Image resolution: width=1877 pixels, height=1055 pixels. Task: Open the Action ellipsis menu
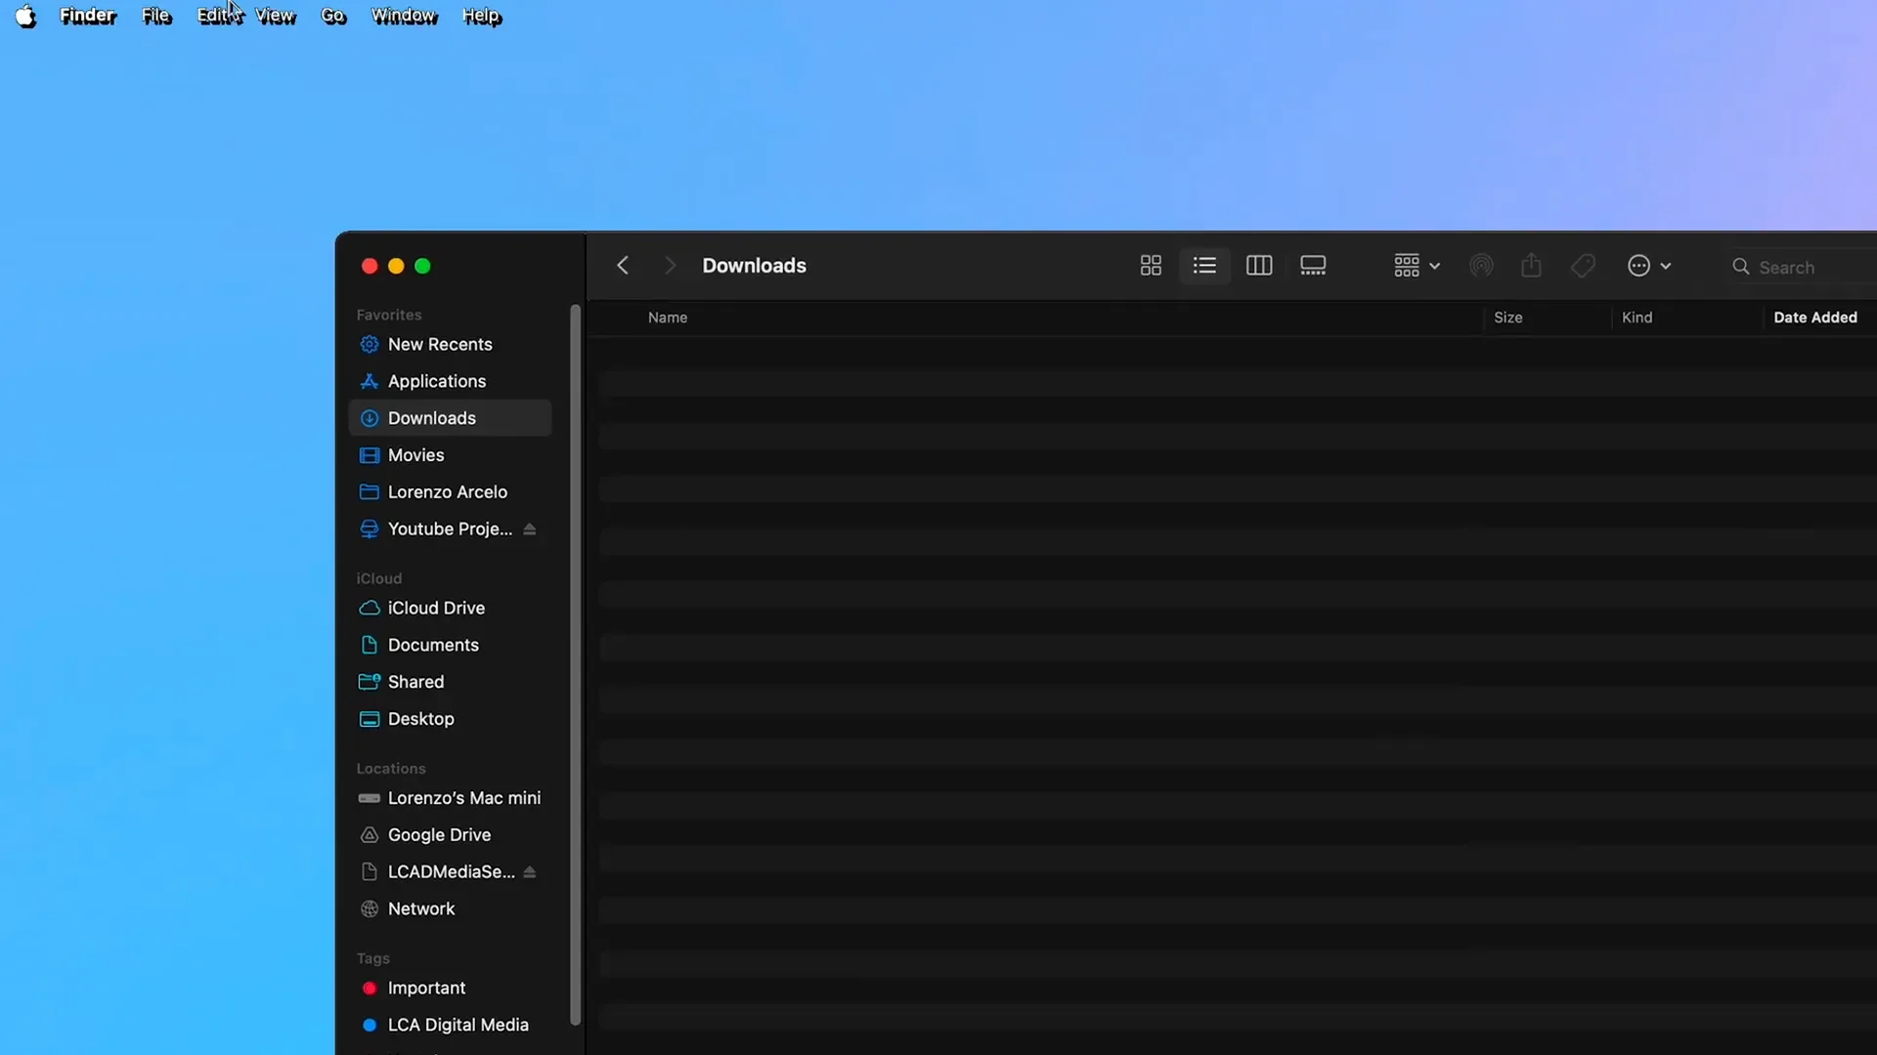pyautogui.click(x=1649, y=266)
